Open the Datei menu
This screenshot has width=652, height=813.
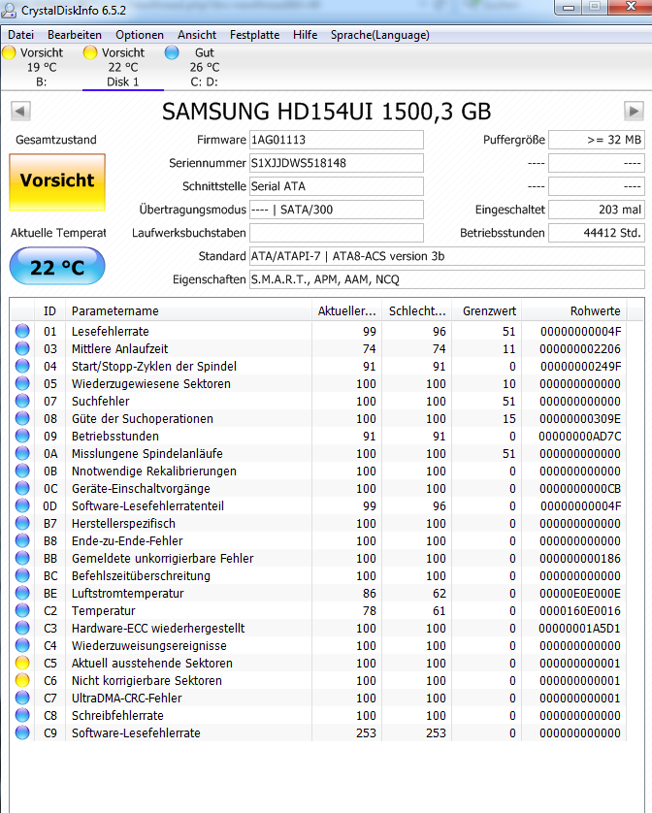click(20, 35)
